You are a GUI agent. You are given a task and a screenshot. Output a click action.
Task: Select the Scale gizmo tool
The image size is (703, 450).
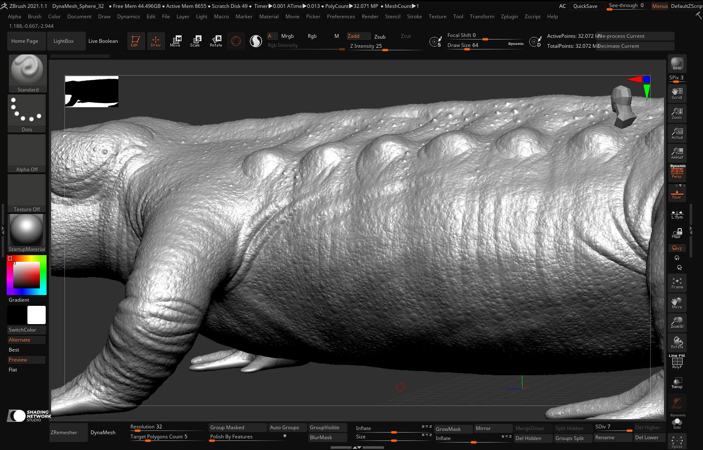pos(195,41)
